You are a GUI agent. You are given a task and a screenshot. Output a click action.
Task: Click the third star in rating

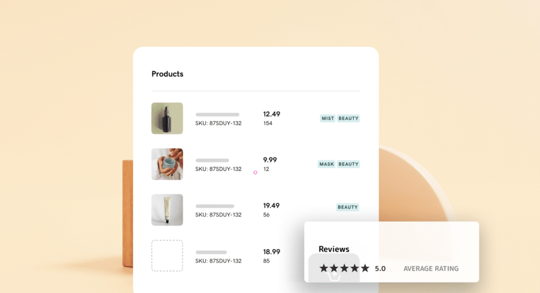[344, 268]
